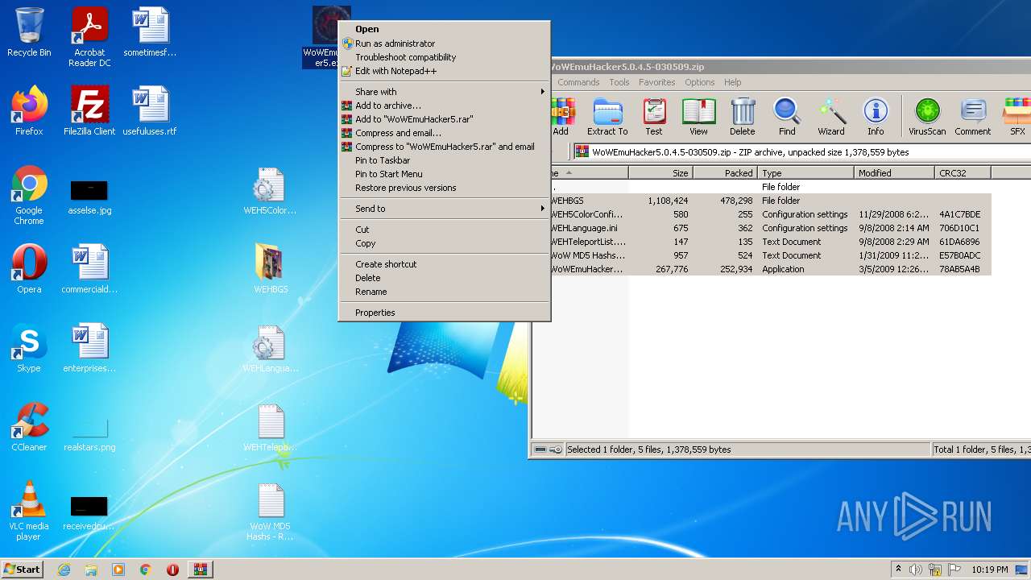Select the Acrobat Reader DC desktop icon
This screenshot has width=1031, height=580.
click(89, 37)
